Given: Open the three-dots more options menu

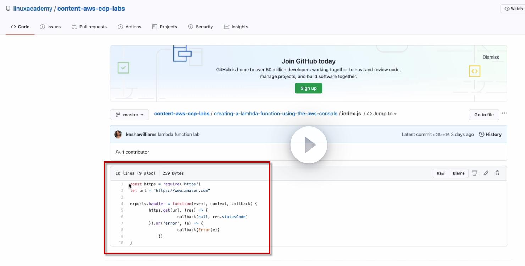Looking at the screenshot, I should pos(504,113).
